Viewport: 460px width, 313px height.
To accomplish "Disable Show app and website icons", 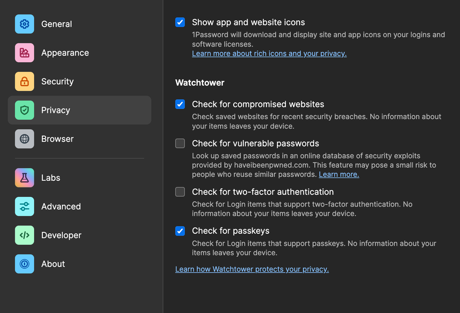I will coord(180,22).
